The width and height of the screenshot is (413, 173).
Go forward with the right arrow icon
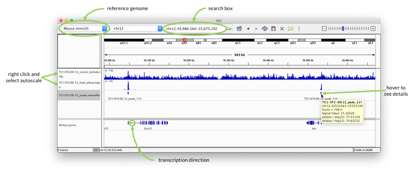pos(256,29)
